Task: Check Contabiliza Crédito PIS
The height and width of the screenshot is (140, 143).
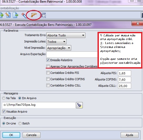Action: point(48,73)
